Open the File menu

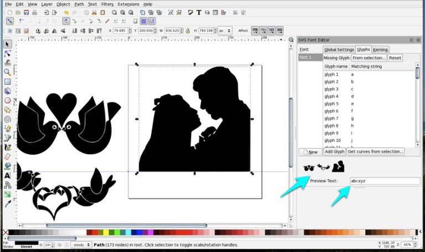8,4
